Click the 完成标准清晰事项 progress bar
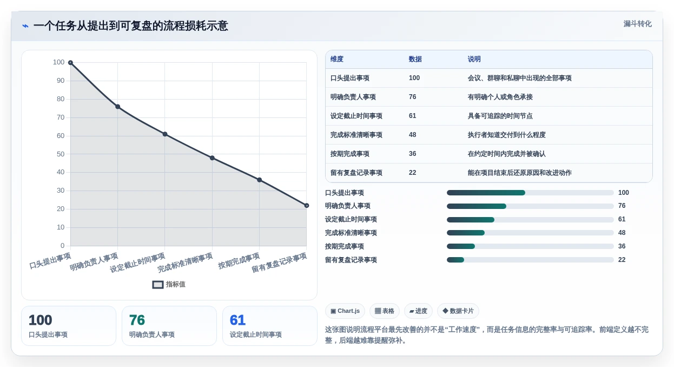This screenshot has height=367, width=674. tap(530, 233)
